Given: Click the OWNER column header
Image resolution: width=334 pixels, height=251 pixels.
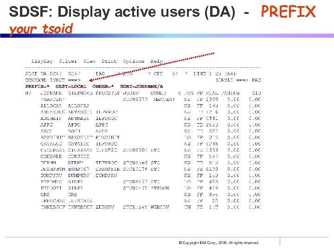Looking at the screenshot, I should click(158, 93).
